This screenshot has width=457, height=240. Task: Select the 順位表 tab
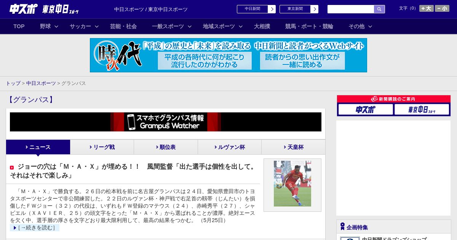pos(166,147)
